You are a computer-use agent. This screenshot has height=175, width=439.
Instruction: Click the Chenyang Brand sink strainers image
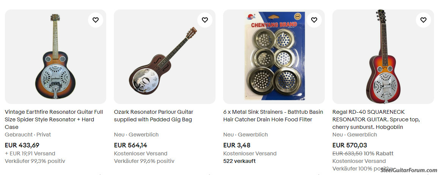274,57
